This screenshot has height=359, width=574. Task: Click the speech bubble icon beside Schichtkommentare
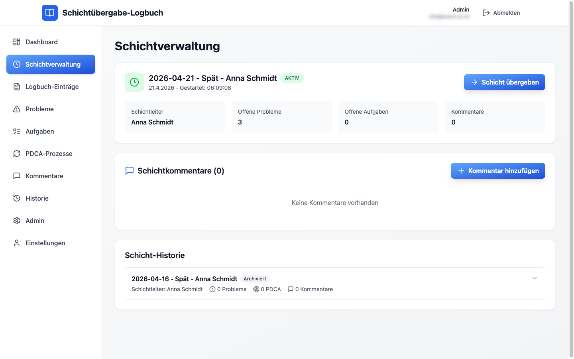[x=130, y=171]
